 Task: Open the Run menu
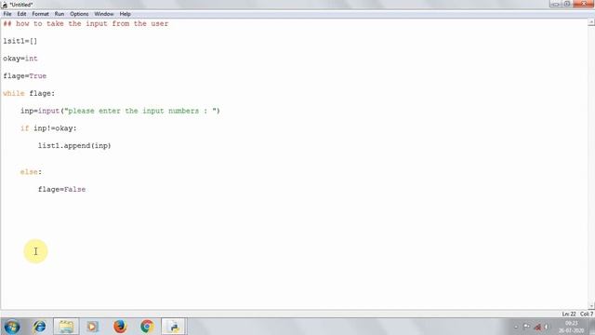pos(59,14)
